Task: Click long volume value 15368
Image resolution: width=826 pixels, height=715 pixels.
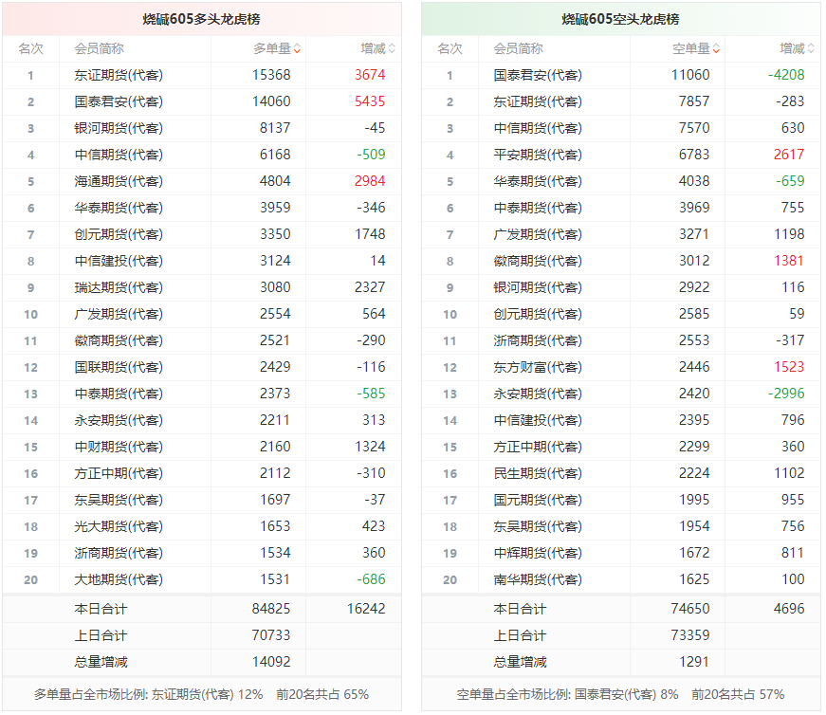Action: coord(271,75)
